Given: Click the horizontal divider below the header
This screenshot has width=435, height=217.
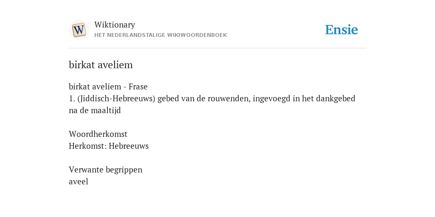Looking at the screenshot, I should (217, 48).
